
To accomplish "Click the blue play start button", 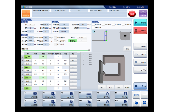I will click(x=140, y=22).
